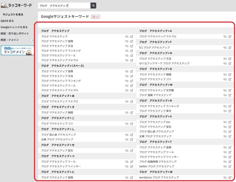Open 関連：ドメイン sidebar item
This screenshot has width=236, height=182.
pos(10,40)
